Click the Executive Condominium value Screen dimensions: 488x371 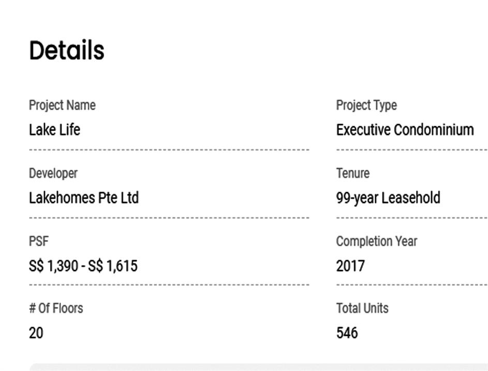(x=405, y=129)
